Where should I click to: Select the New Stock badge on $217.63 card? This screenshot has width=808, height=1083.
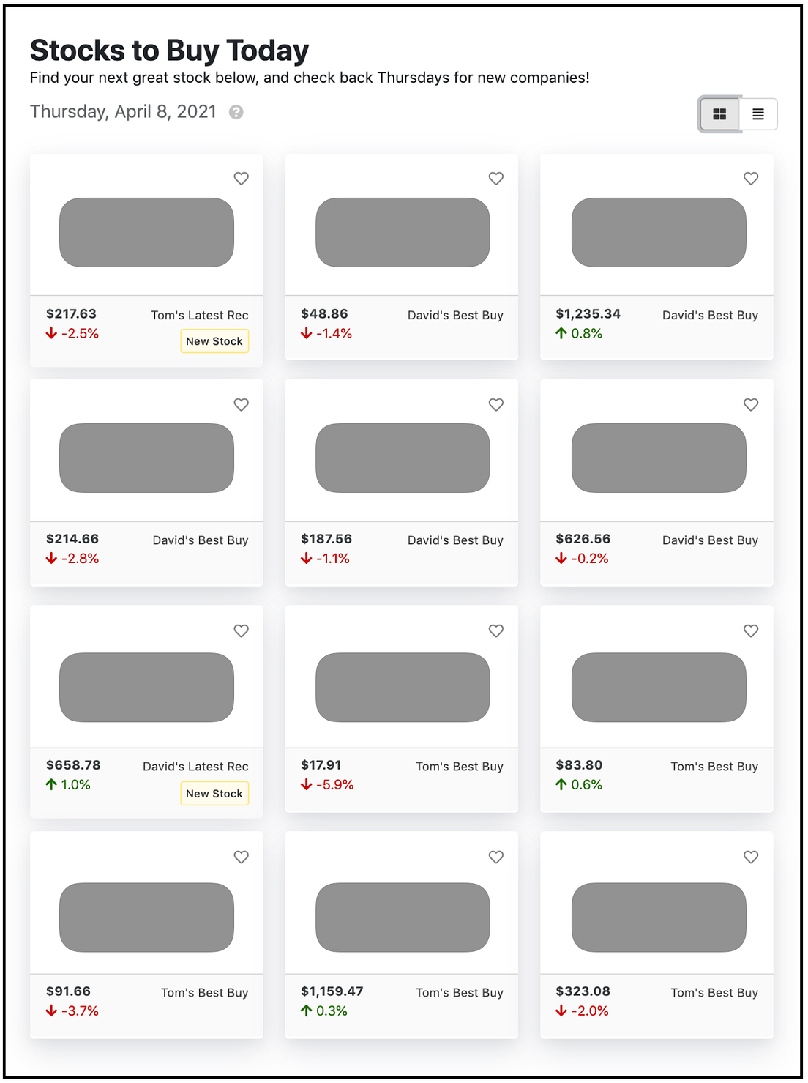pos(214,341)
